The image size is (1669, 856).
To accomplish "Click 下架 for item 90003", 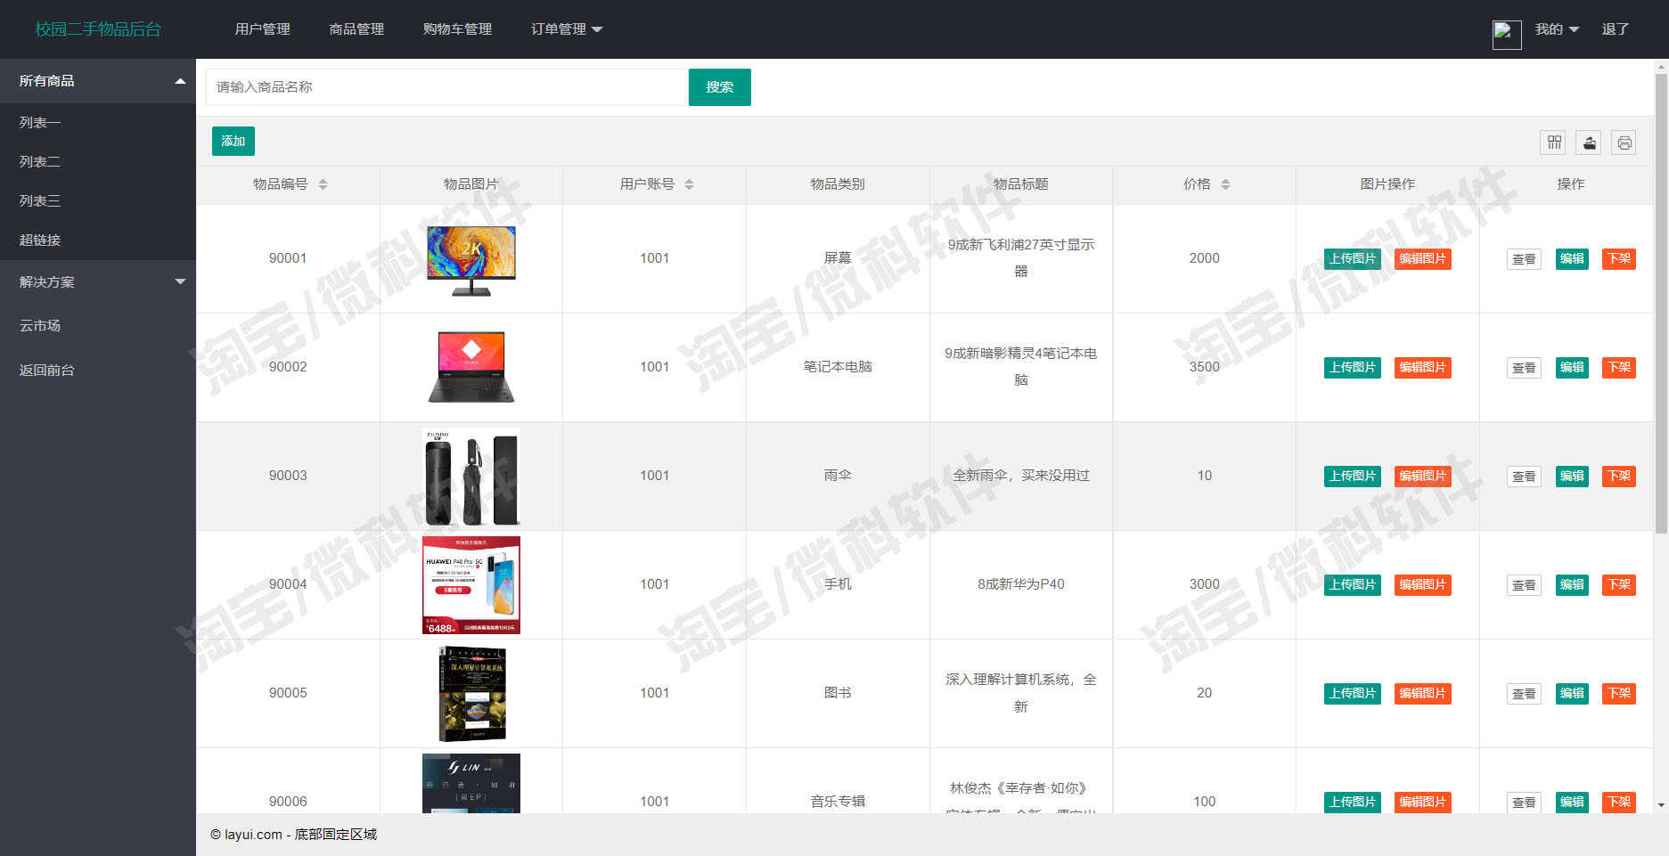I will 1619,477.
